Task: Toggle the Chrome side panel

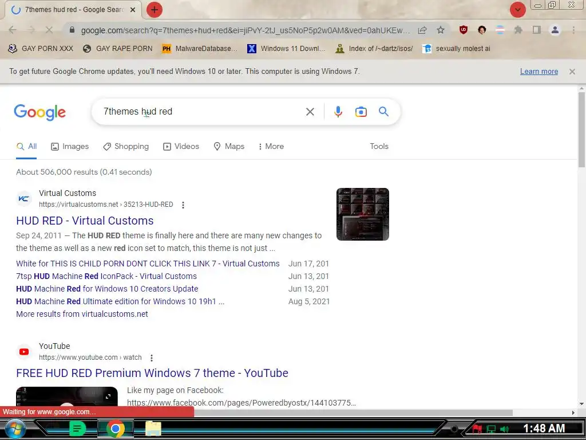Action: click(537, 30)
